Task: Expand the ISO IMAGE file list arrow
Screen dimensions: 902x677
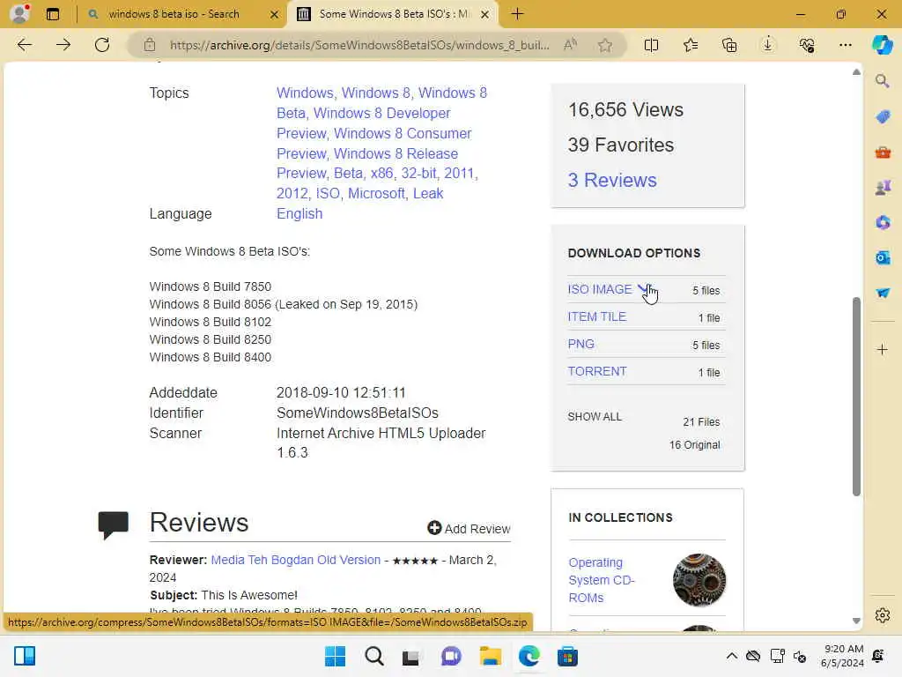Action: (644, 289)
